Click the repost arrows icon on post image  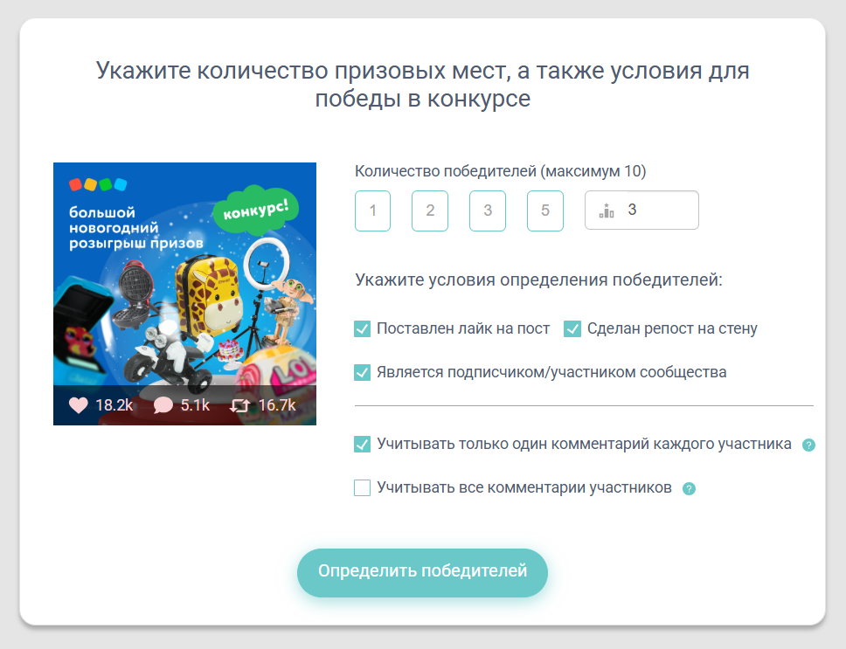pyautogui.click(x=239, y=405)
